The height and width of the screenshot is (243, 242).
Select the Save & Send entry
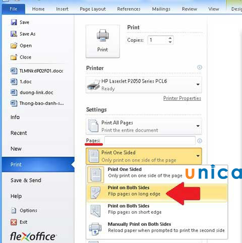click(x=26, y=180)
